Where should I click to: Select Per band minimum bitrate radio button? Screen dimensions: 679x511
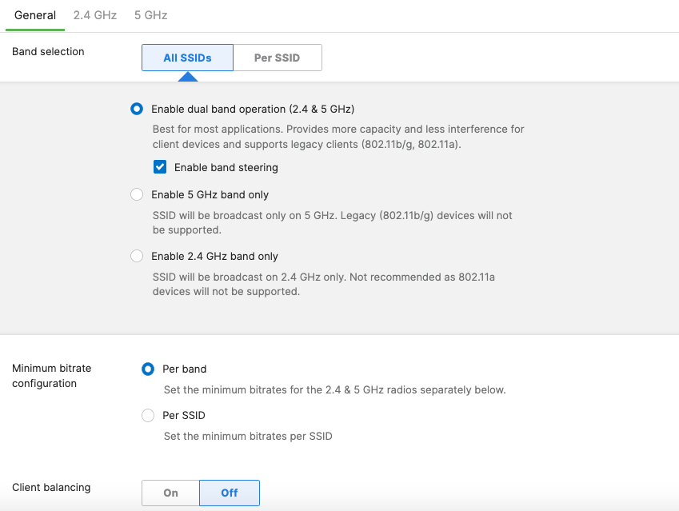tap(148, 369)
